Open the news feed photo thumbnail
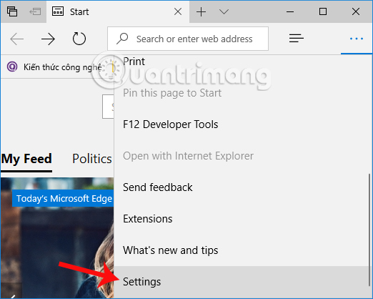This screenshot has height=299, width=373. click(x=57, y=237)
